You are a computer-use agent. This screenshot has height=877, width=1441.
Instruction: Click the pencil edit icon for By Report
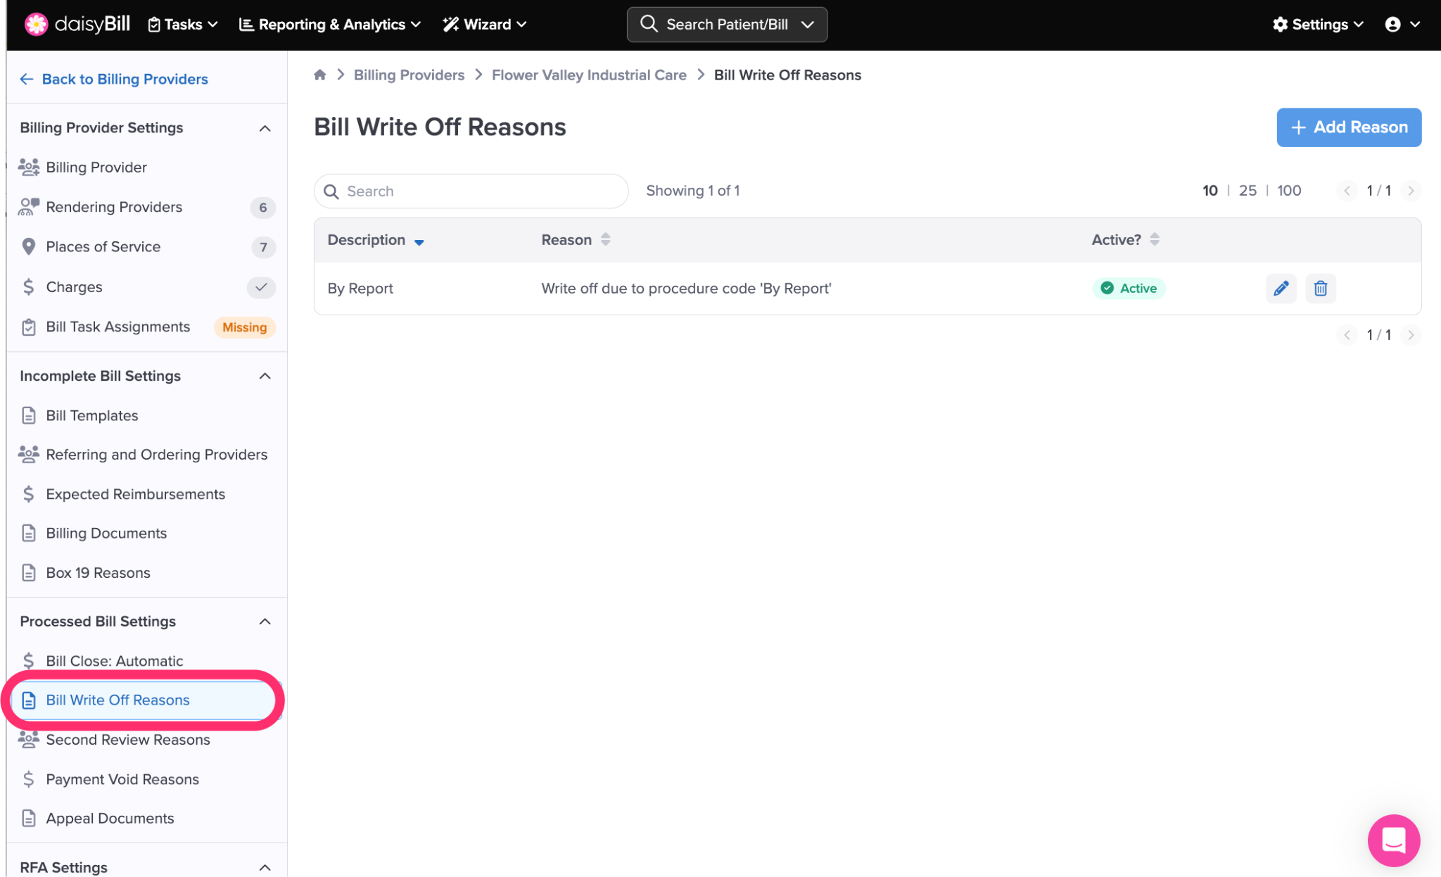(x=1281, y=288)
